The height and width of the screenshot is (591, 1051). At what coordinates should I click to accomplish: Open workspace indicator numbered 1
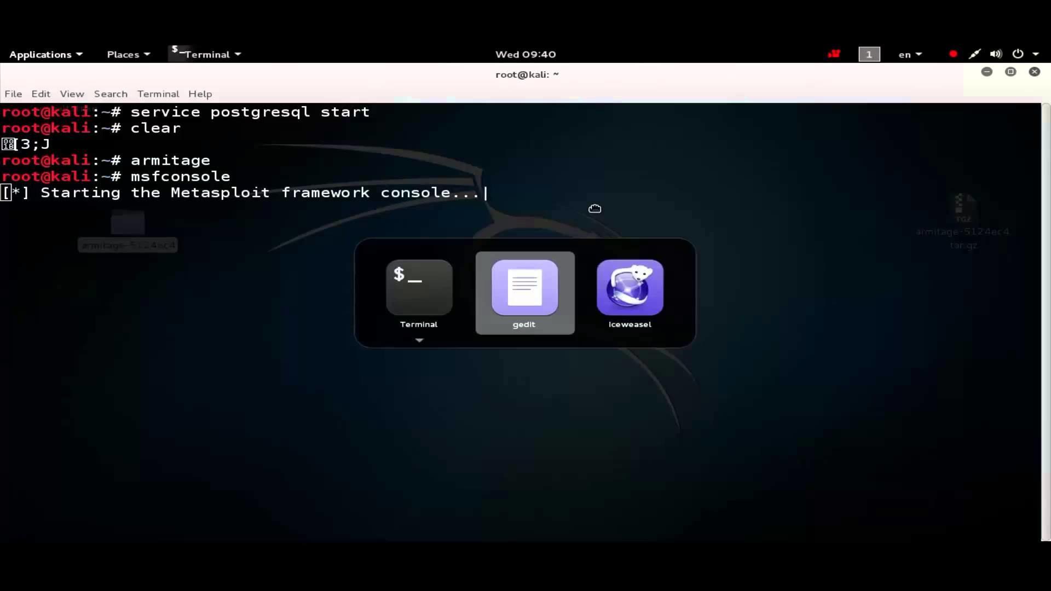869,54
